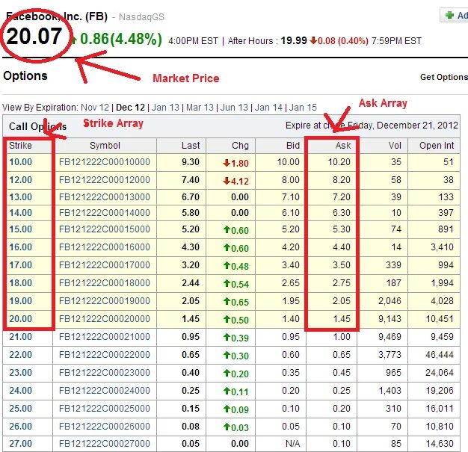Viewport: 468px width, 452px height.
Task: Switch to Jun 13 expiration
Action: click(x=234, y=107)
